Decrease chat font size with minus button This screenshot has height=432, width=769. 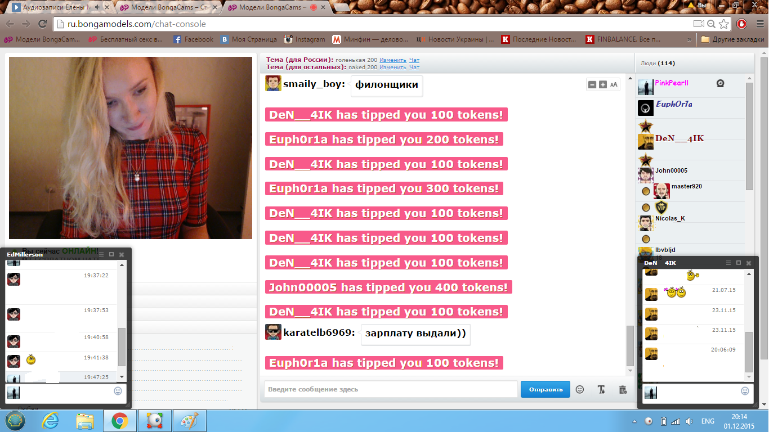pyautogui.click(x=592, y=85)
